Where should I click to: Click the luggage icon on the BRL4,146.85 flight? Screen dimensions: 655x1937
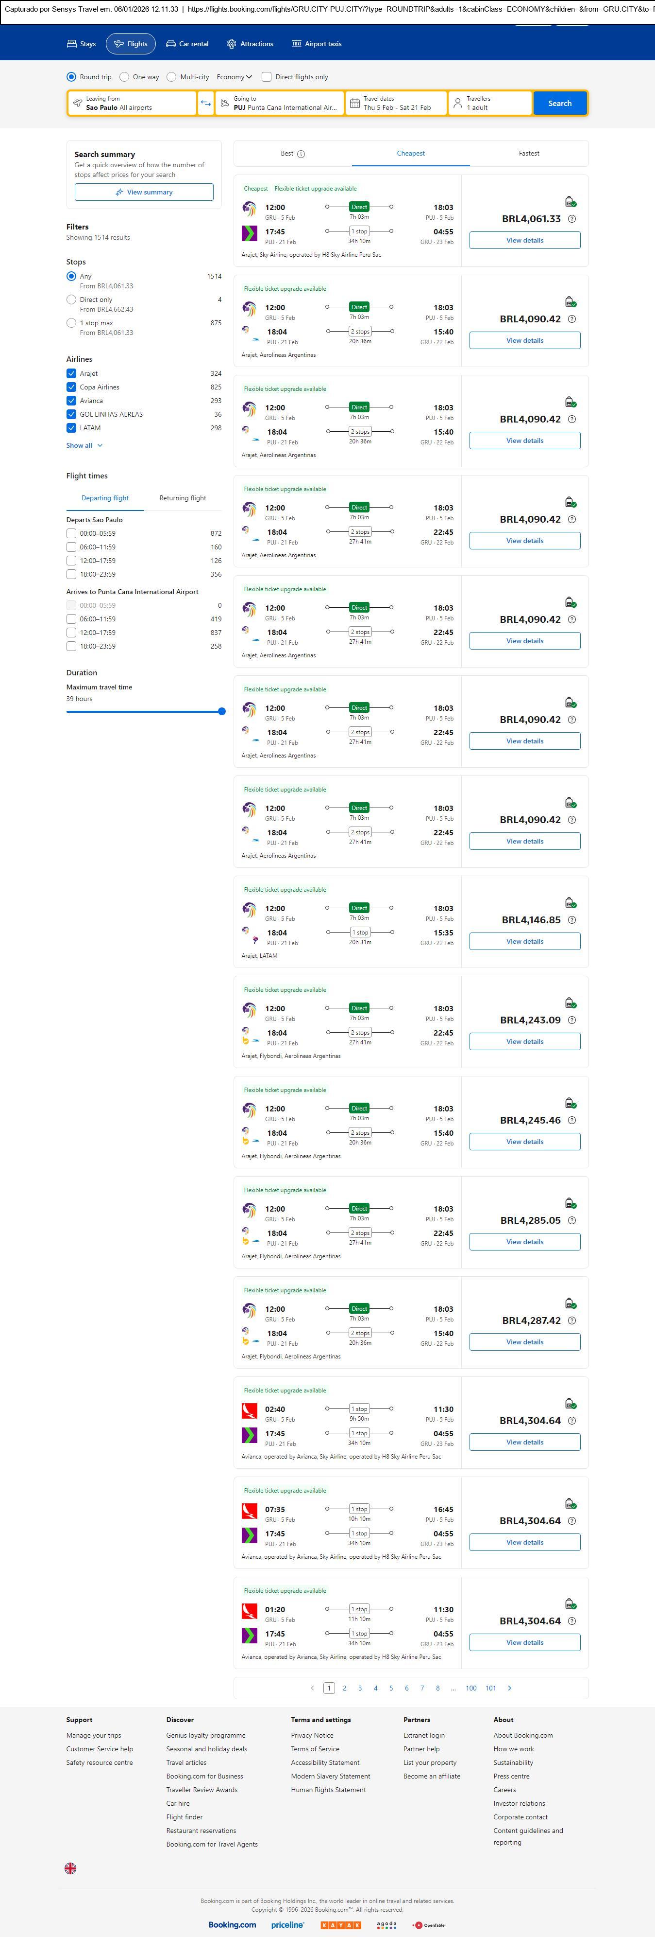coord(570,902)
